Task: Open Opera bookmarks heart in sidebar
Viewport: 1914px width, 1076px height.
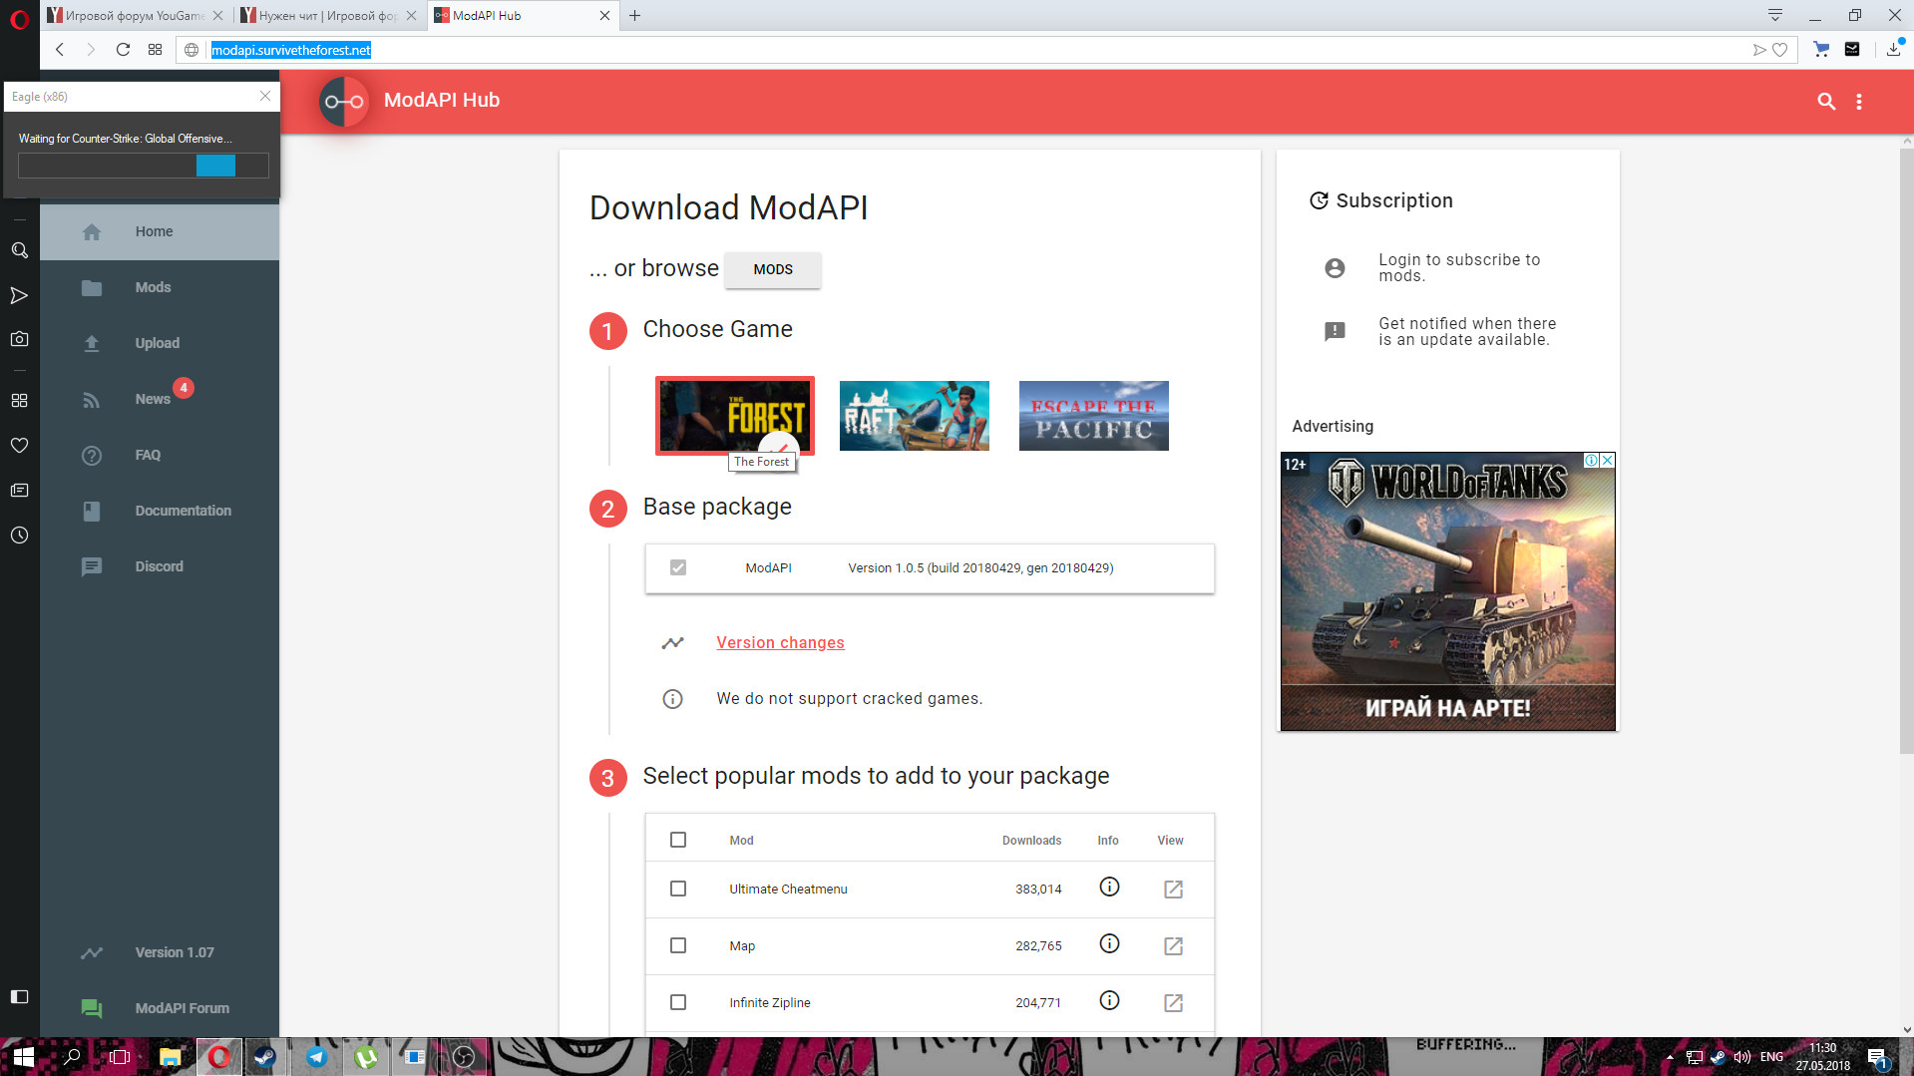Action: click(x=19, y=445)
